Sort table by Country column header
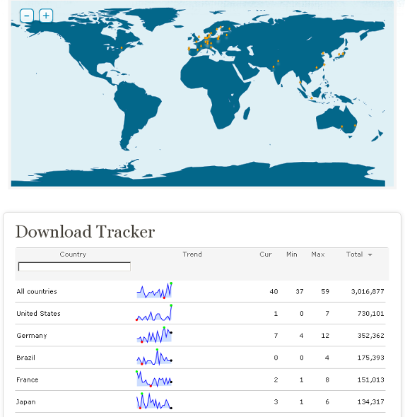Screen dimensions: 405x417 (x=73, y=254)
